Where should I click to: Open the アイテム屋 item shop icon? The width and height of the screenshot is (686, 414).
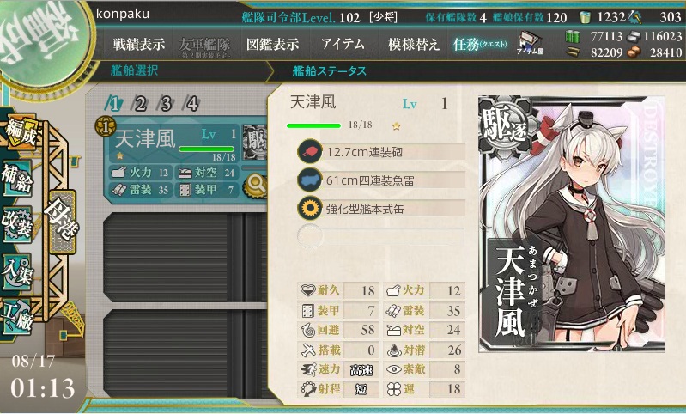[530, 44]
